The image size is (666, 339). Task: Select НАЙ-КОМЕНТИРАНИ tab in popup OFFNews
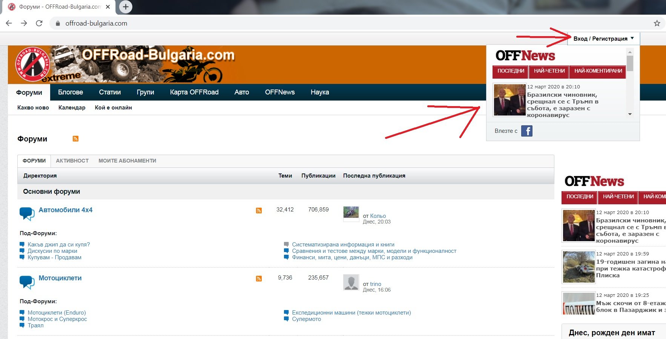pos(598,71)
